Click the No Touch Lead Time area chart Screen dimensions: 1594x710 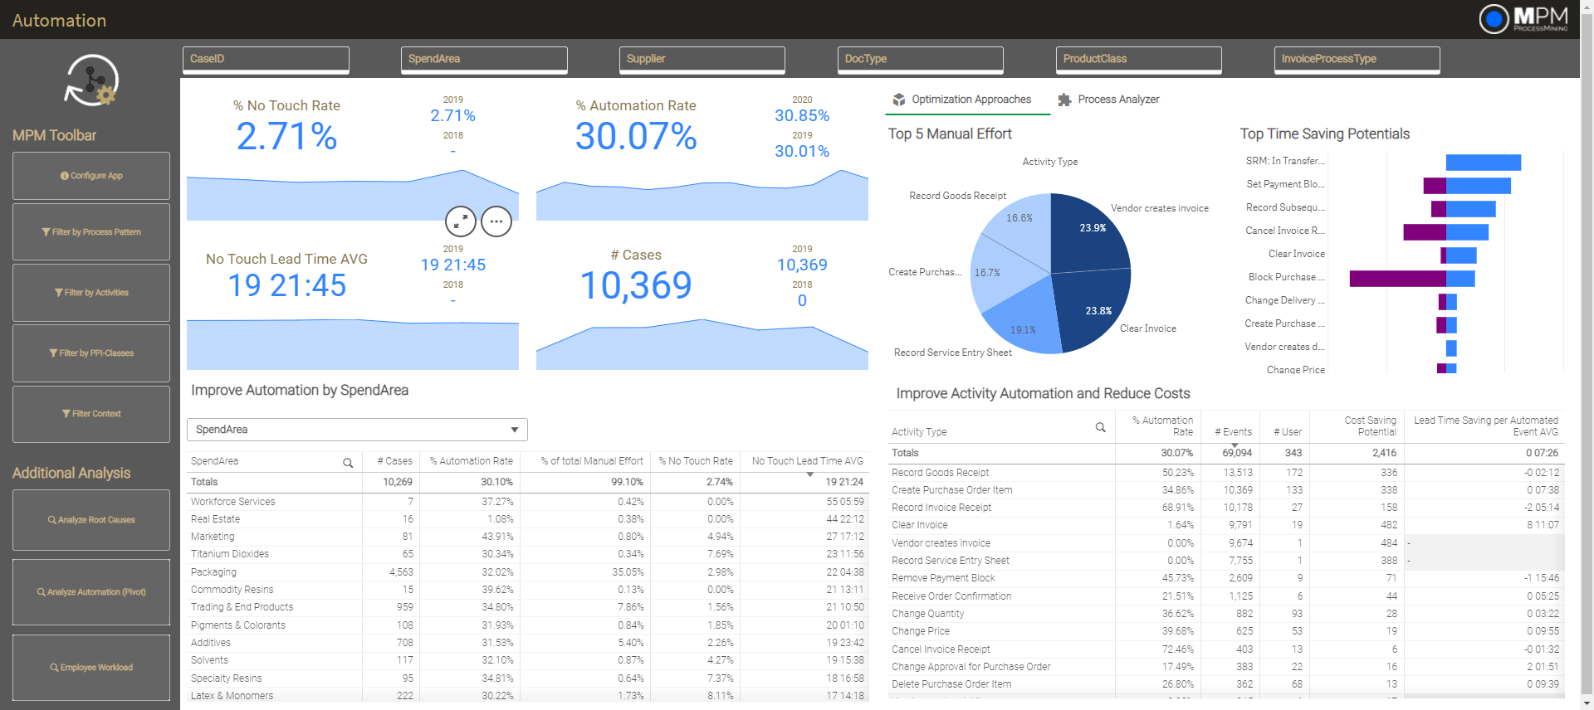point(353,343)
